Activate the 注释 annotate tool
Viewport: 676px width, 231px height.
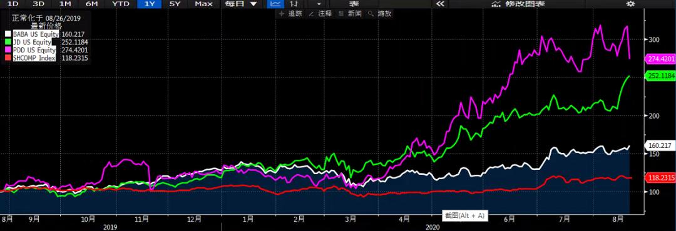click(320, 14)
